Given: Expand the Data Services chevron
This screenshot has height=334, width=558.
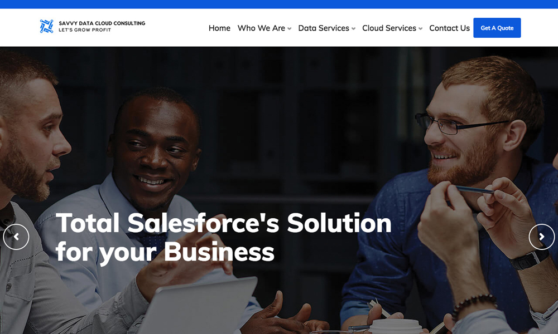Looking at the screenshot, I should (353, 29).
